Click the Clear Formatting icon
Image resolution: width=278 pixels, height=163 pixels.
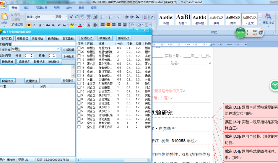point(82,17)
